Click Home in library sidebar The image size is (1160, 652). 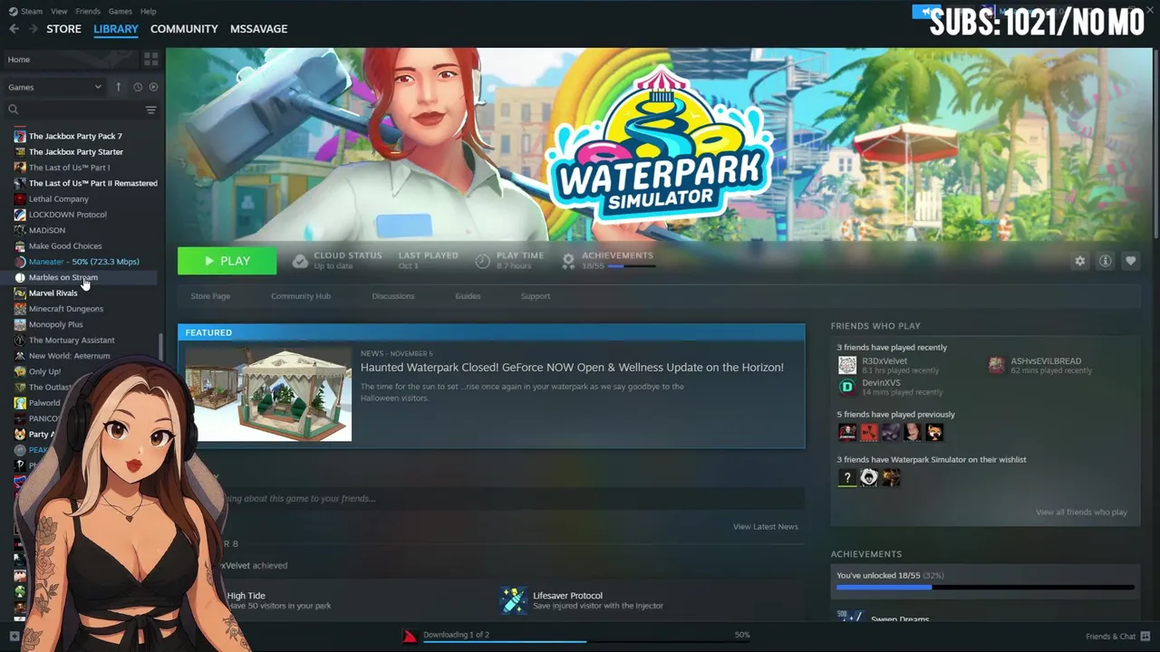tap(72, 60)
